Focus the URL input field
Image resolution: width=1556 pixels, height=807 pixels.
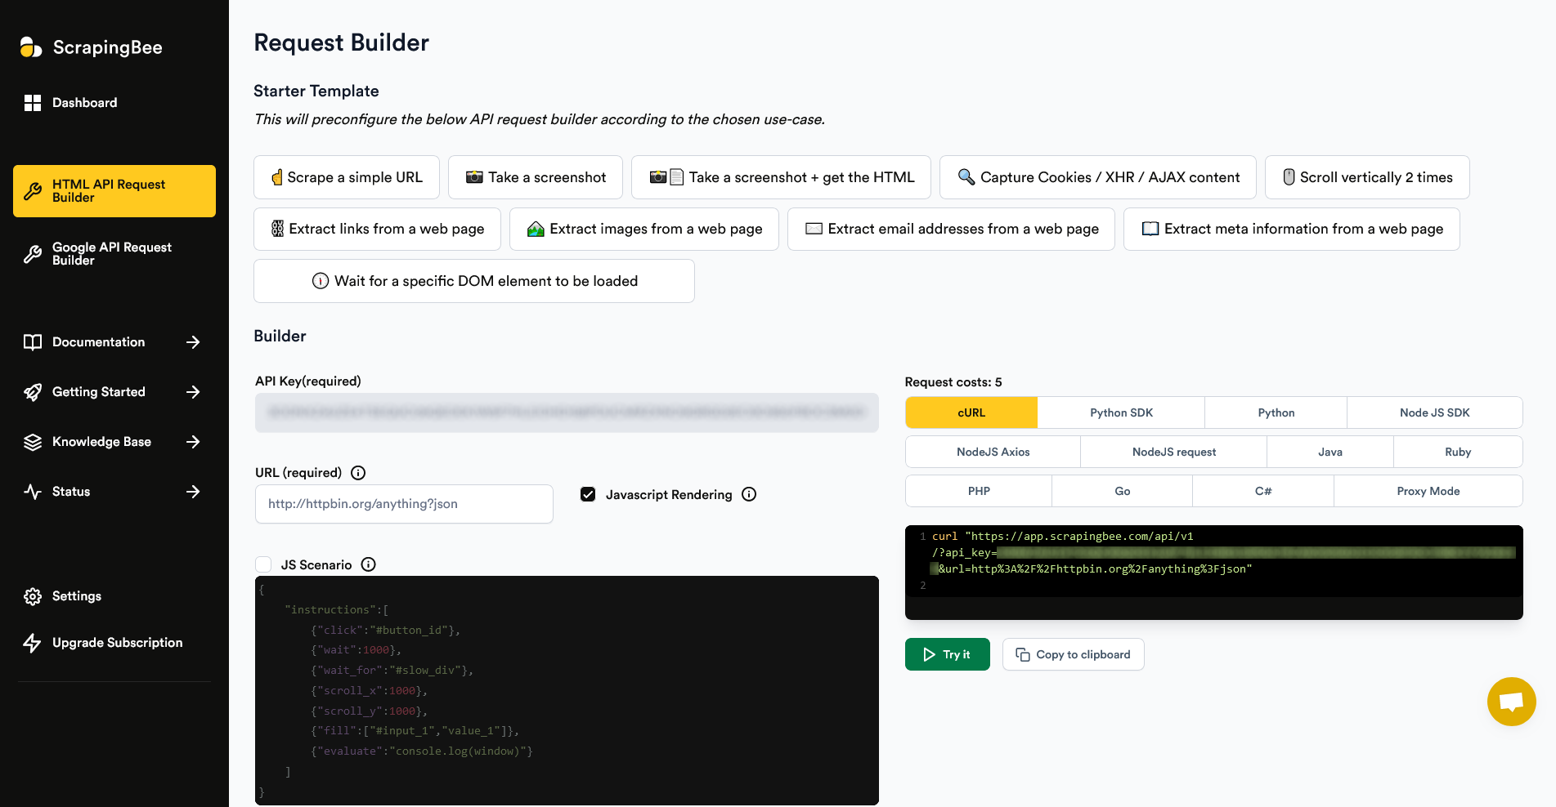pos(404,504)
